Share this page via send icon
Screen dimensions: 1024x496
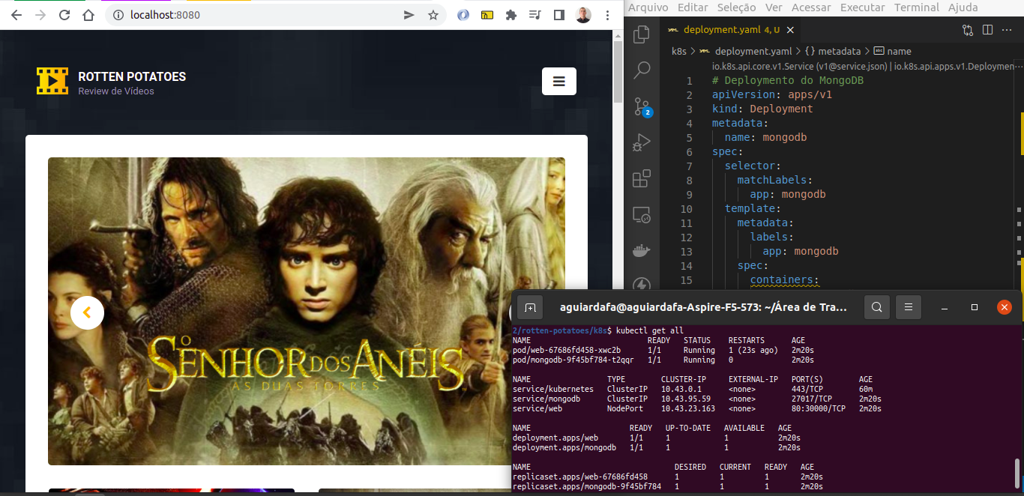pyautogui.click(x=409, y=15)
